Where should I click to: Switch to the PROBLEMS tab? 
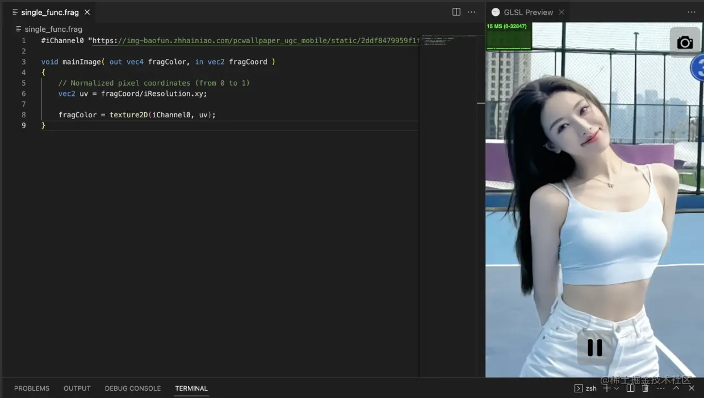coord(31,388)
